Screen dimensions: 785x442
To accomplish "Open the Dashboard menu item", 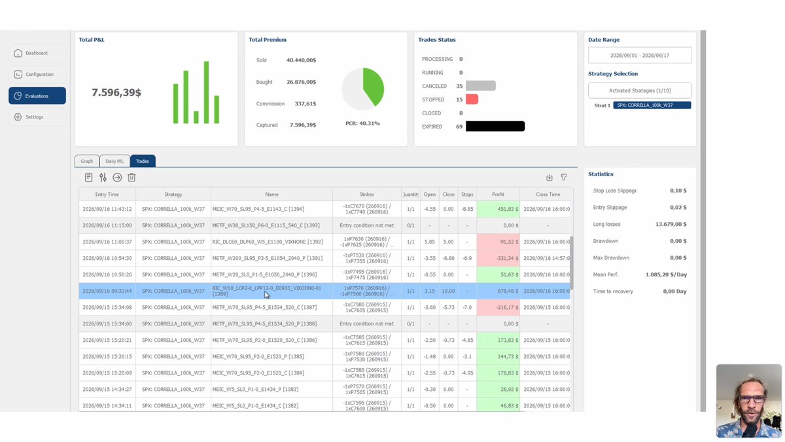I will pyautogui.click(x=37, y=53).
